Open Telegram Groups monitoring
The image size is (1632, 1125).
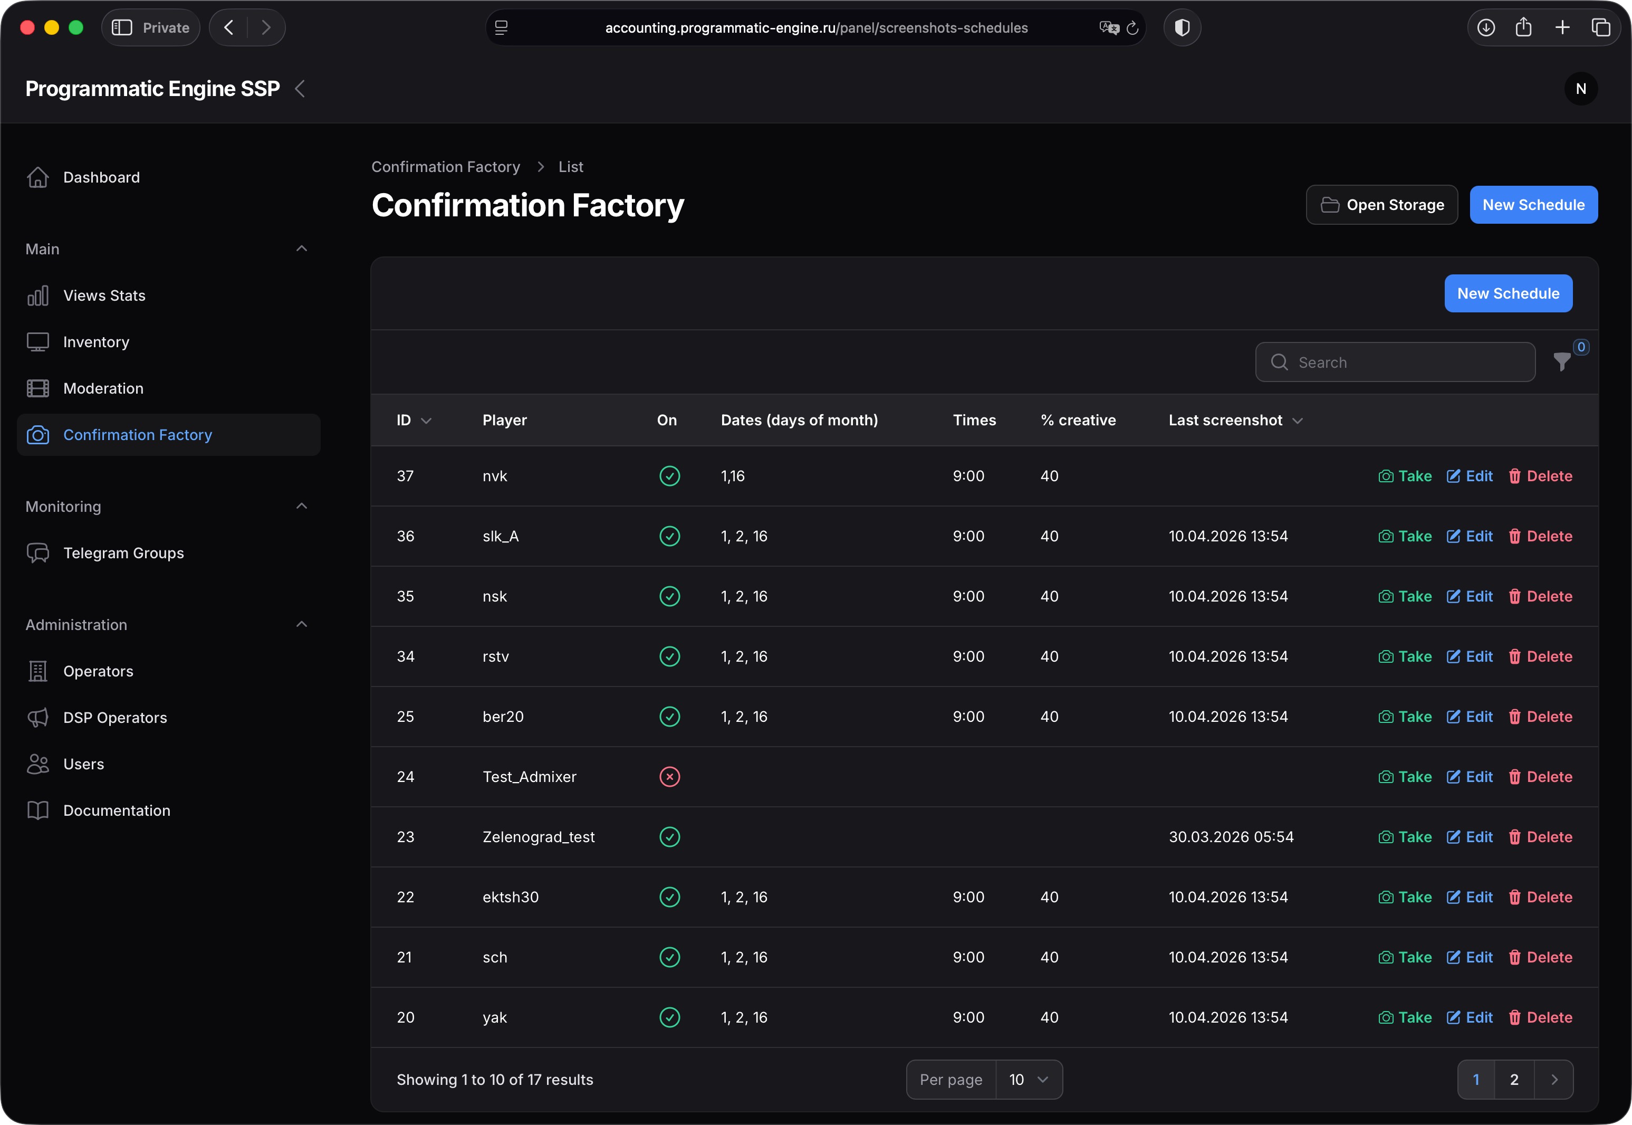pyautogui.click(x=123, y=552)
